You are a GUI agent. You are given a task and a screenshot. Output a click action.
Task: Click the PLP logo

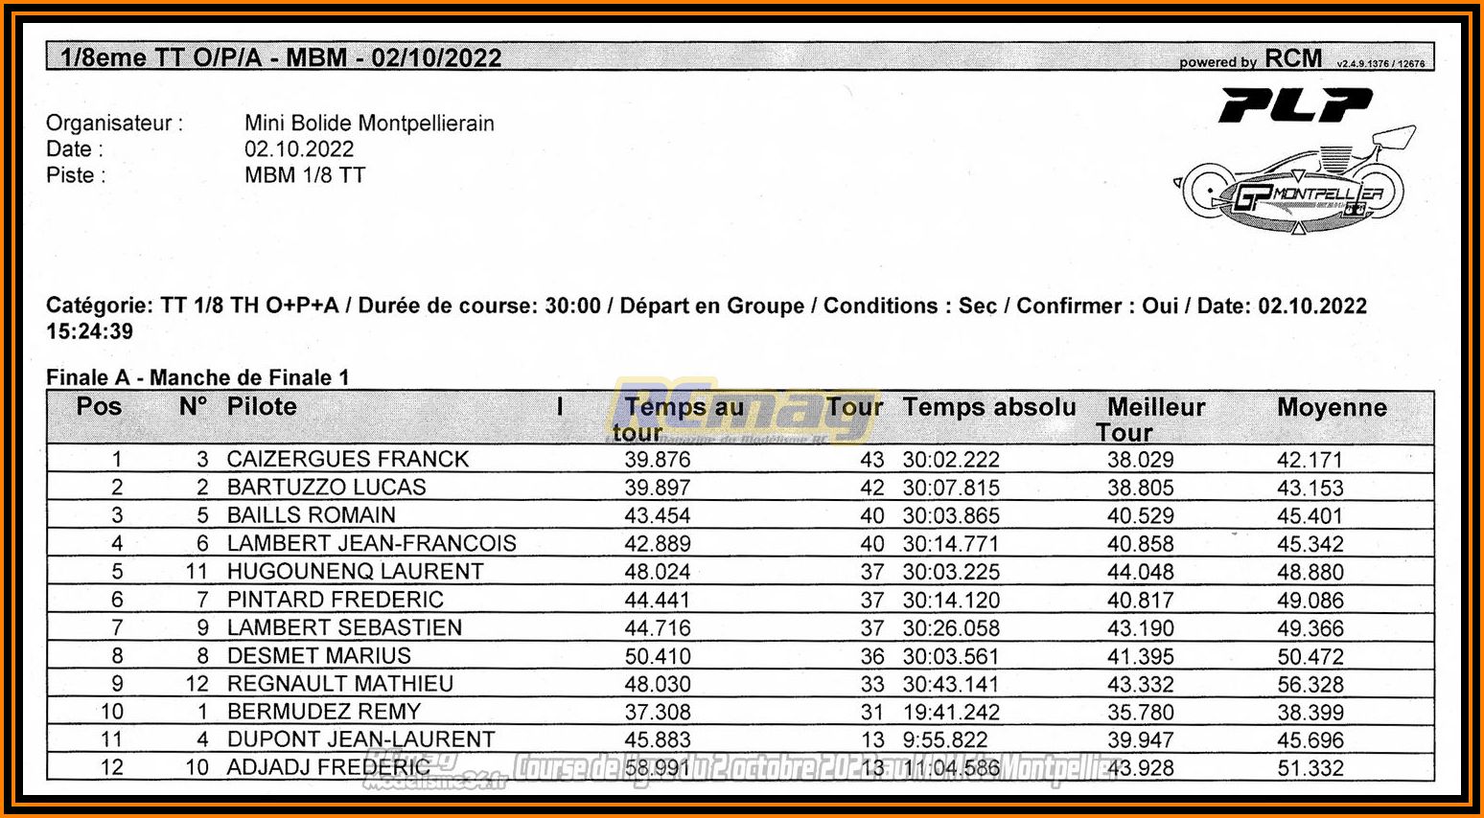point(1295,104)
